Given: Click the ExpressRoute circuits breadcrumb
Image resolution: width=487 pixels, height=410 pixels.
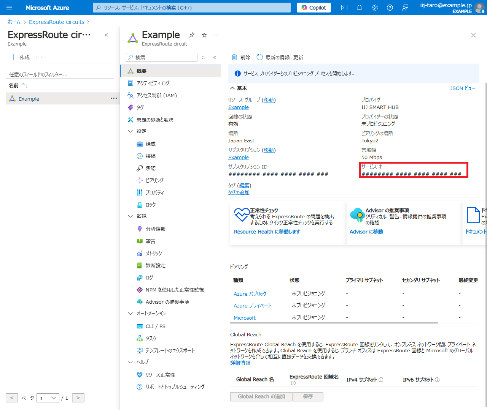Looking at the screenshot, I should [57, 22].
